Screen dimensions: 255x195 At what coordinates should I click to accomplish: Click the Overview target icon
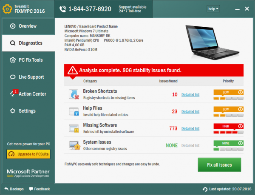pos(13,26)
